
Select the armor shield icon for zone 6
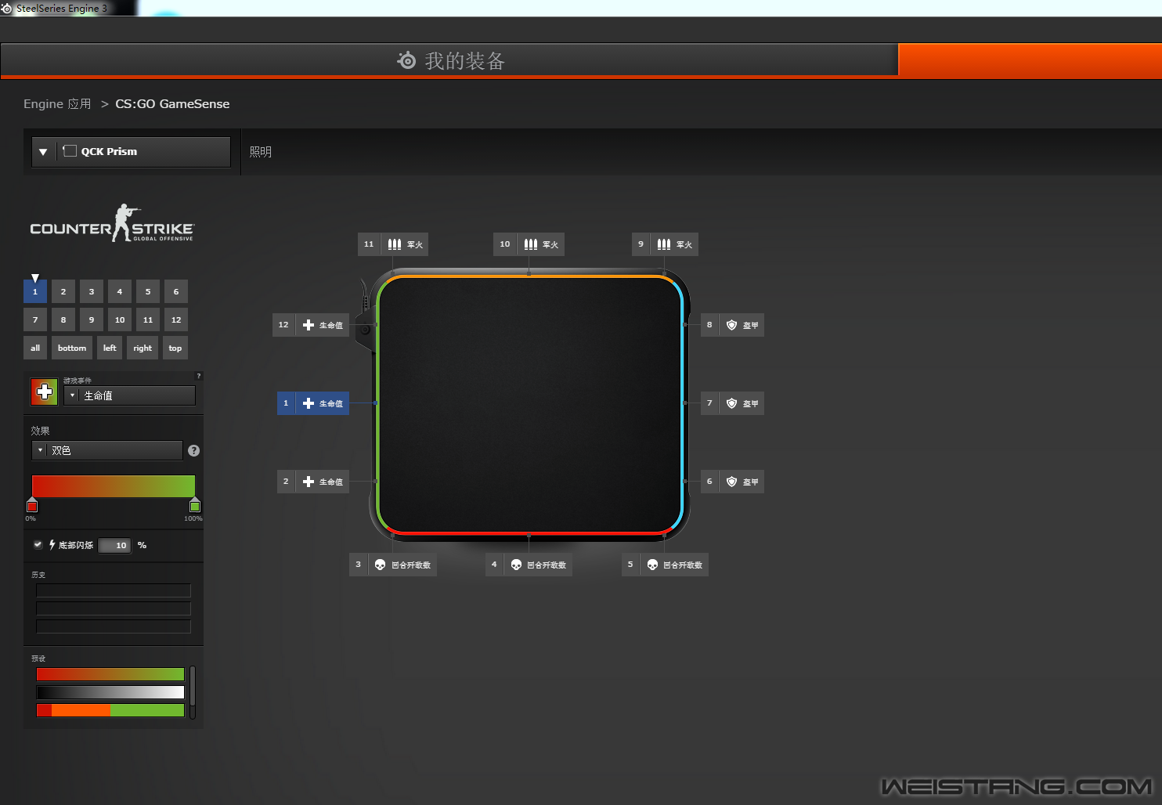point(731,482)
